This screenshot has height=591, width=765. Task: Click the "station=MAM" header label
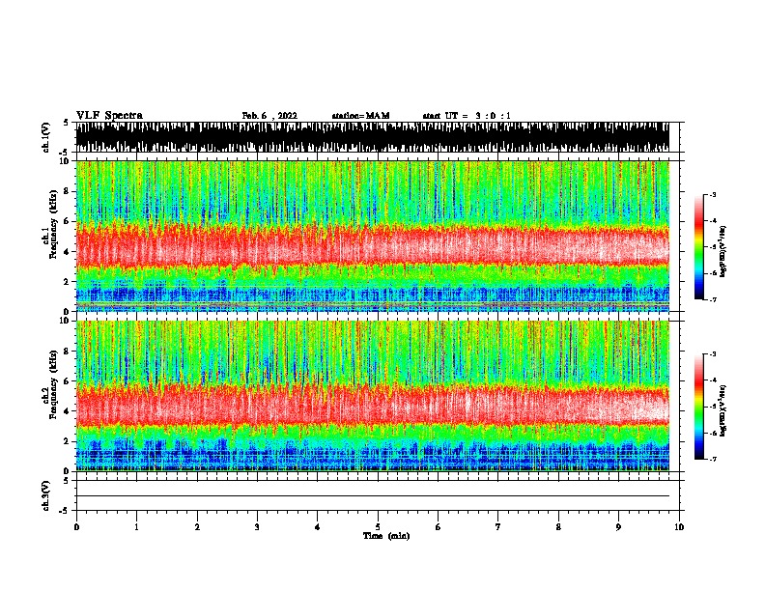pos(360,116)
